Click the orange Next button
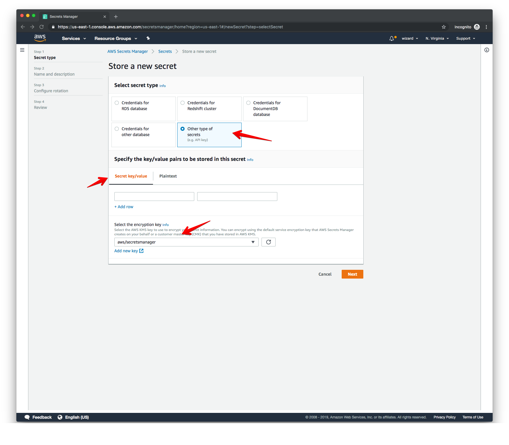 click(x=352, y=274)
